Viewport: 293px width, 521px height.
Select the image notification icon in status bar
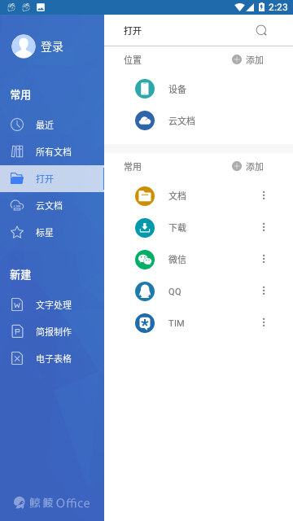click(x=41, y=7)
